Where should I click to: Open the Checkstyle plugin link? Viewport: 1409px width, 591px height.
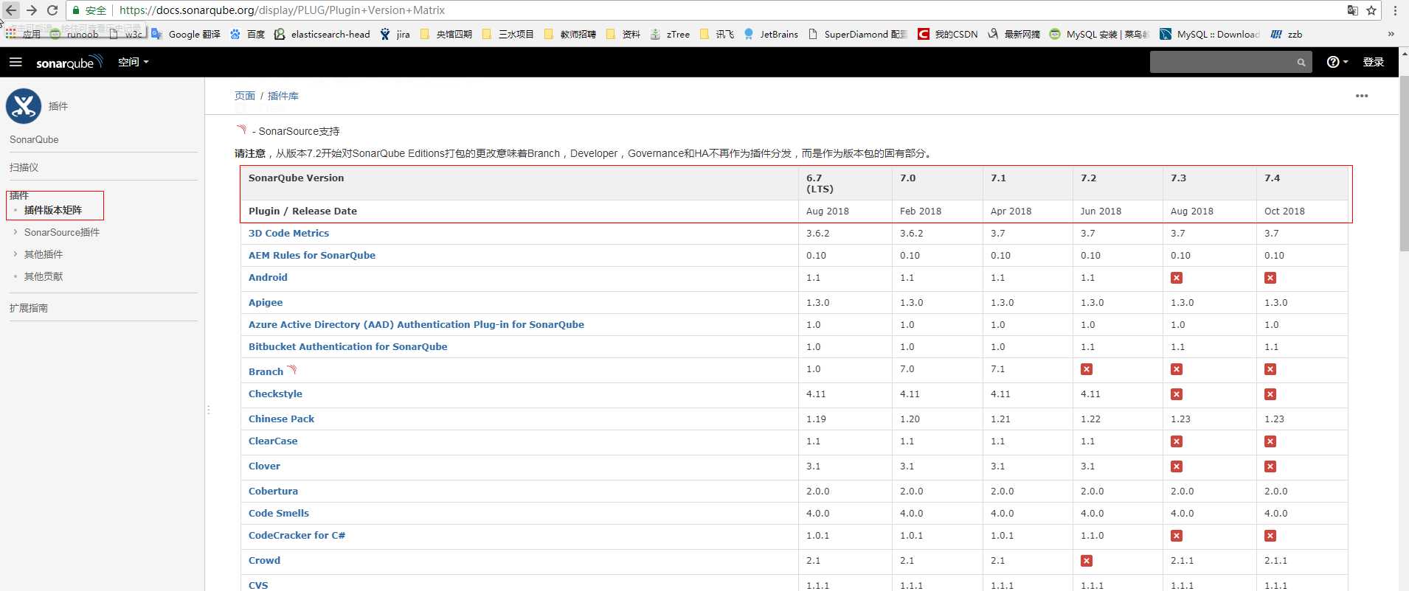point(275,394)
